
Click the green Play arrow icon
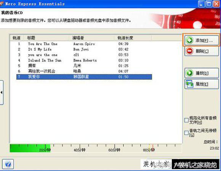click(x=189, y=73)
